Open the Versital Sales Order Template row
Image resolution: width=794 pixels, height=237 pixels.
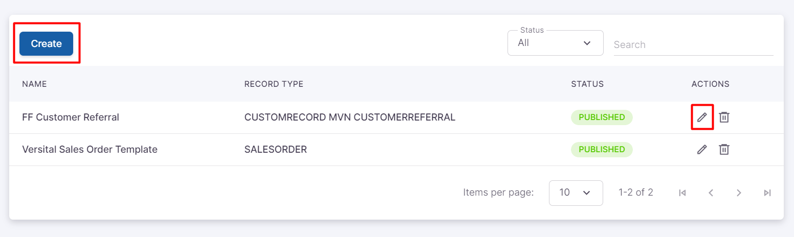tap(90, 150)
